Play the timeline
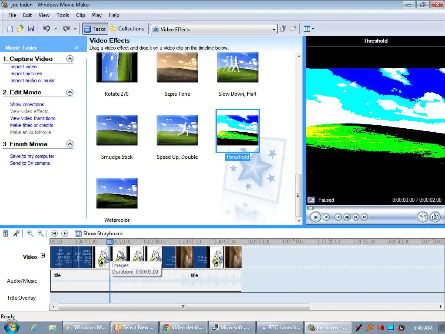This screenshot has width=445, height=334. (x=65, y=234)
